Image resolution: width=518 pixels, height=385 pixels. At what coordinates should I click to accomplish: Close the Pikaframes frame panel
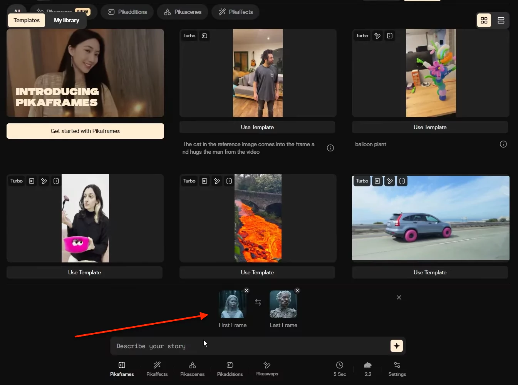[x=399, y=297]
